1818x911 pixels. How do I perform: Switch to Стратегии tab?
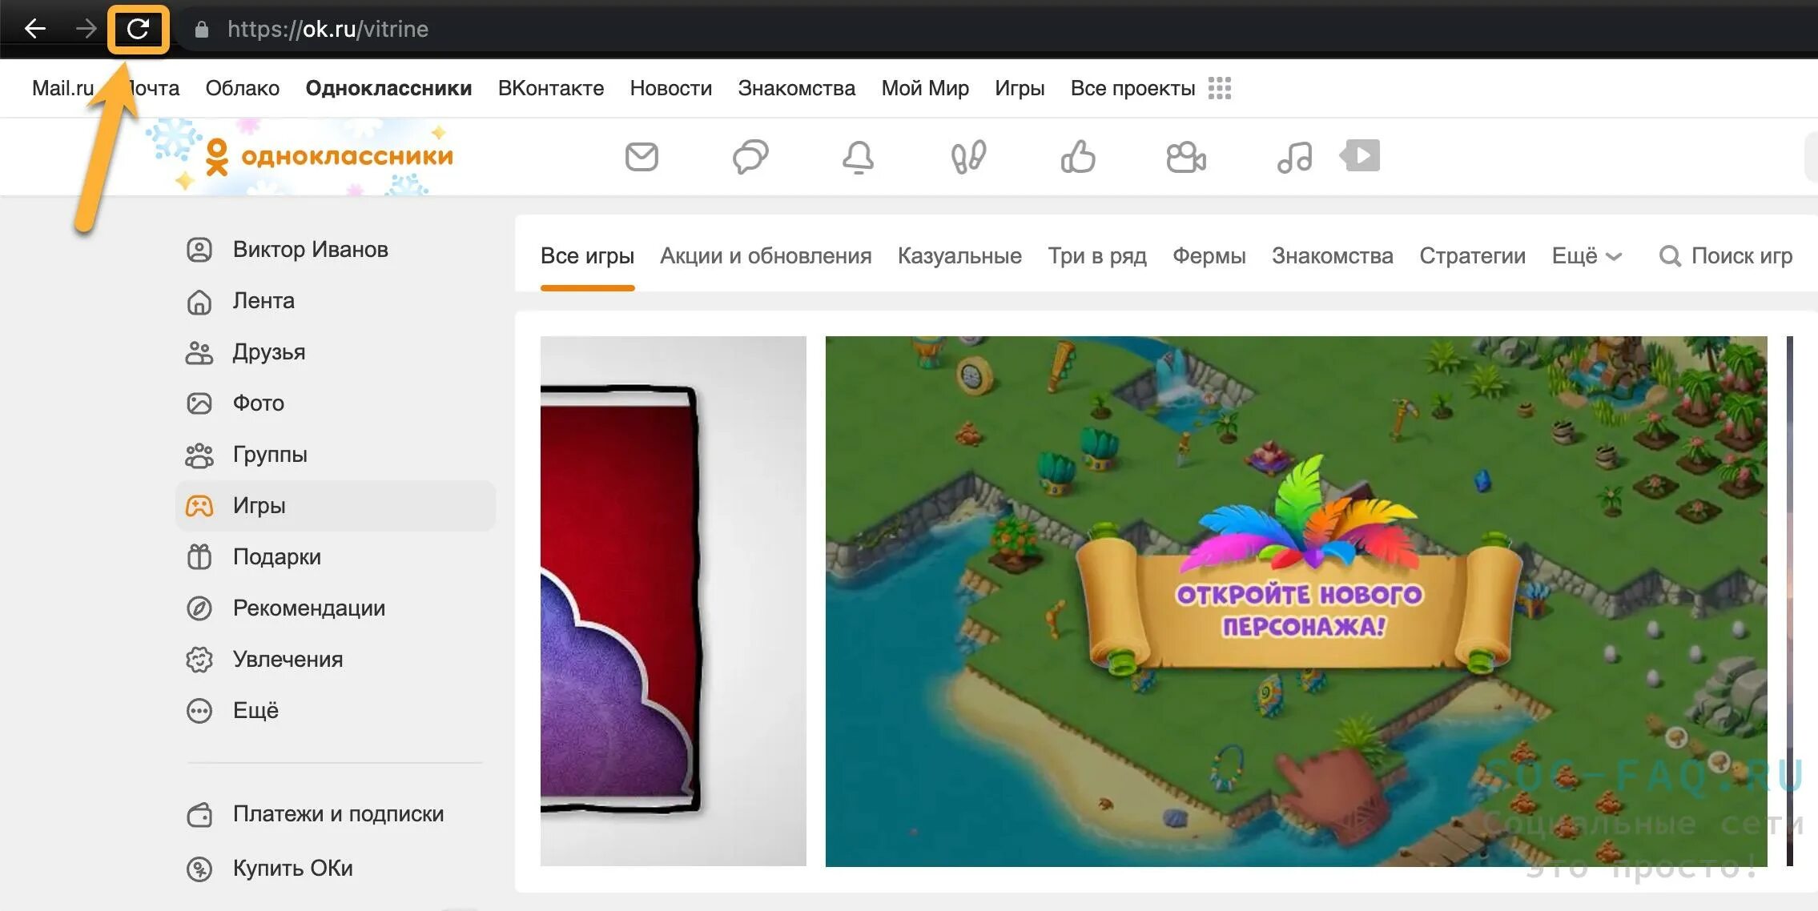pos(1472,256)
